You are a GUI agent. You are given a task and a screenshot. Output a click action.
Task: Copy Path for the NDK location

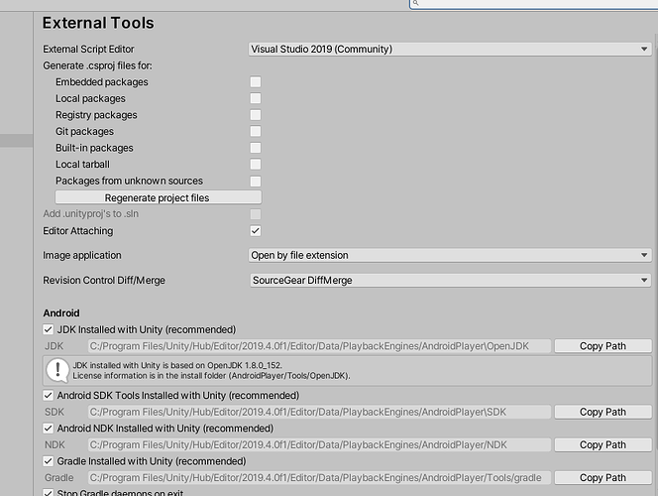coord(603,444)
